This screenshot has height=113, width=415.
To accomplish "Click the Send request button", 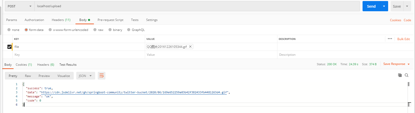I will tap(371, 6).
